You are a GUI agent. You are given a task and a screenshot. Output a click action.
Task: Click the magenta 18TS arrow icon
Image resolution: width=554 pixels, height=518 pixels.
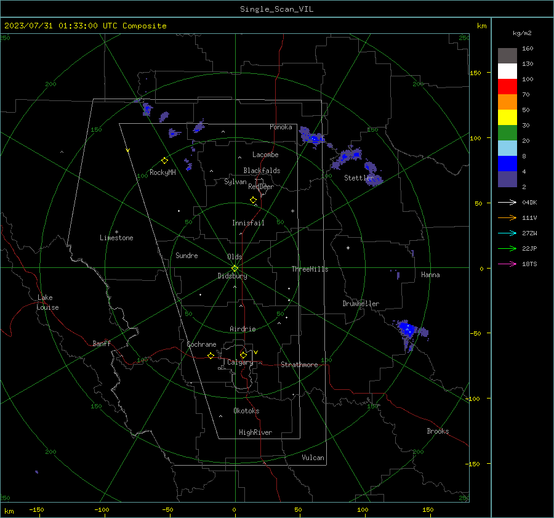[507, 264]
